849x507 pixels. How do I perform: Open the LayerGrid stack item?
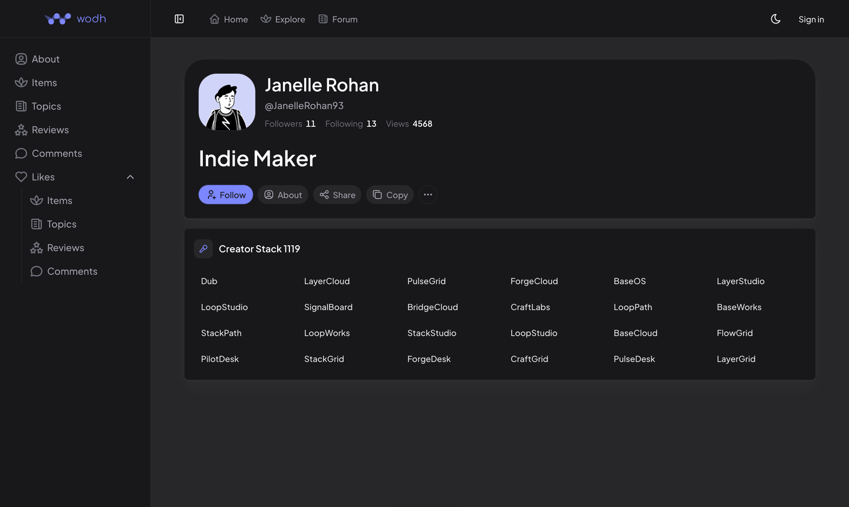point(736,359)
